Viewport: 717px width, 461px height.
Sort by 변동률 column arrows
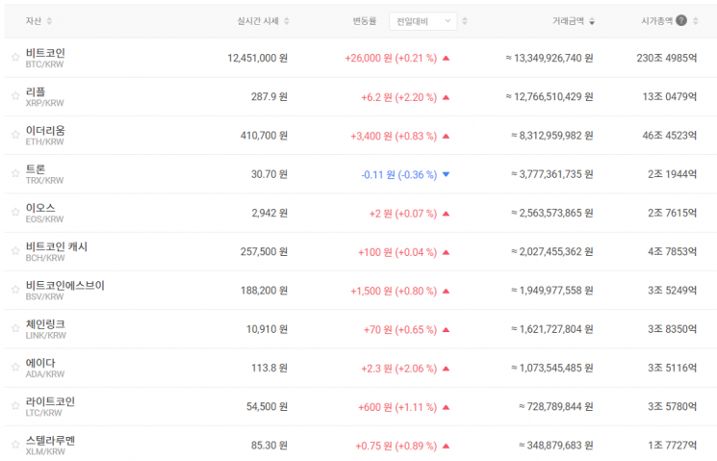coord(465,21)
